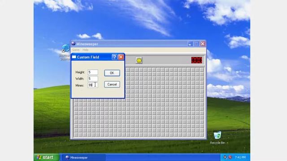
Task: Click the Custom Field dialog title icon
Action: [x=74, y=57]
